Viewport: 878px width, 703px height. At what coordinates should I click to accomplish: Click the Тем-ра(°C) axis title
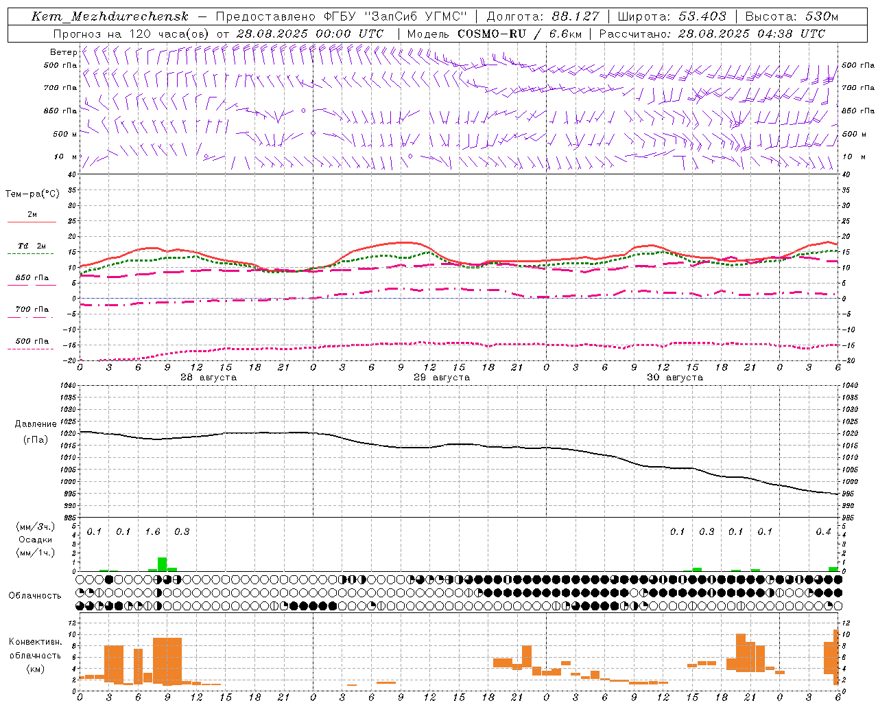32,194
